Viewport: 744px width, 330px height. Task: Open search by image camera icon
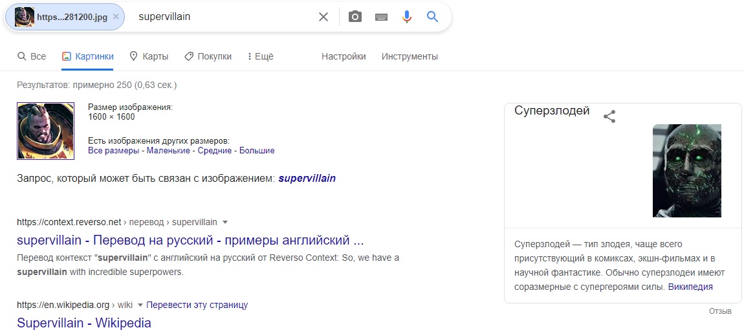(355, 17)
